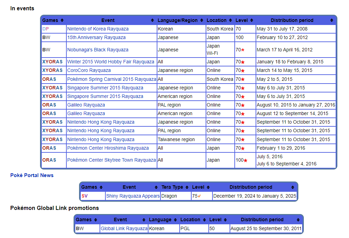This screenshot has height=238, width=349.
Task: Click shiny star in CoroCoro Rayquaza row
Action: coord(243,71)
